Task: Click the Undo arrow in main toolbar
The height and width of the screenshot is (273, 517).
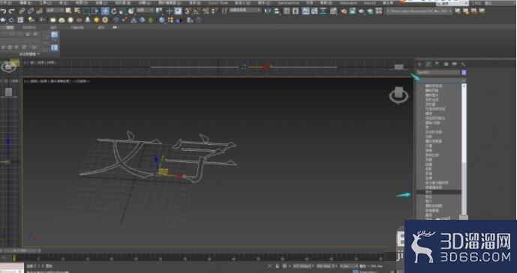Action: [3, 11]
